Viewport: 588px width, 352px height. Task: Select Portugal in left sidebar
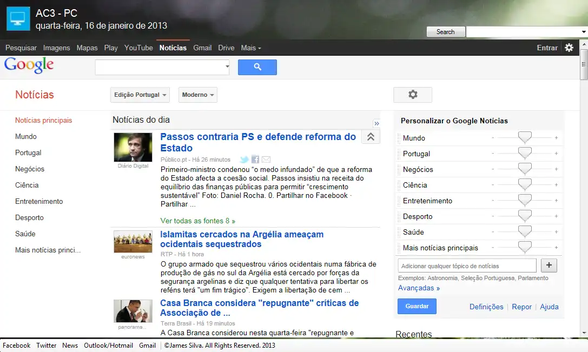[x=28, y=152]
